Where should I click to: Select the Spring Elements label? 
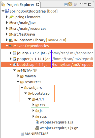27,17
